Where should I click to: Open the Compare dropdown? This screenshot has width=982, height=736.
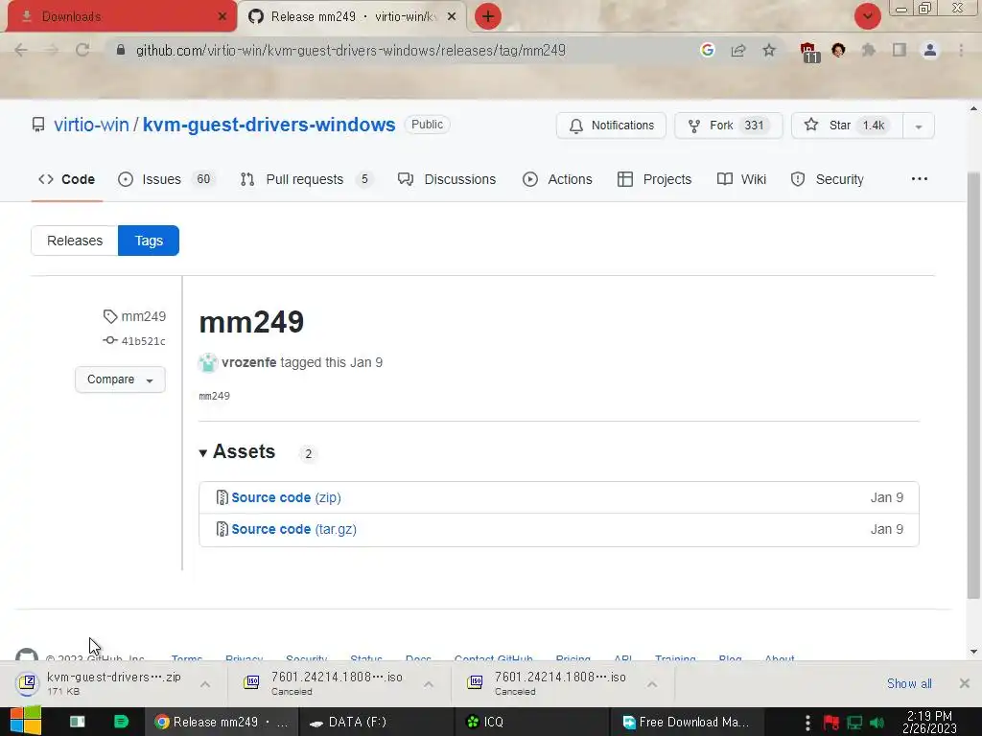coord(120,379)
